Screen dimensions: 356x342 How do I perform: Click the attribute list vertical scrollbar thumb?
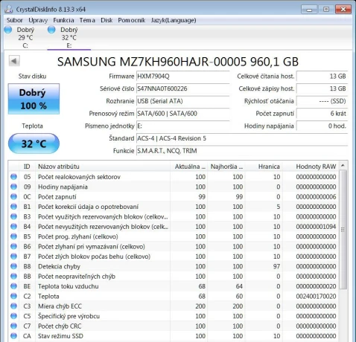[x=343, y=230]
